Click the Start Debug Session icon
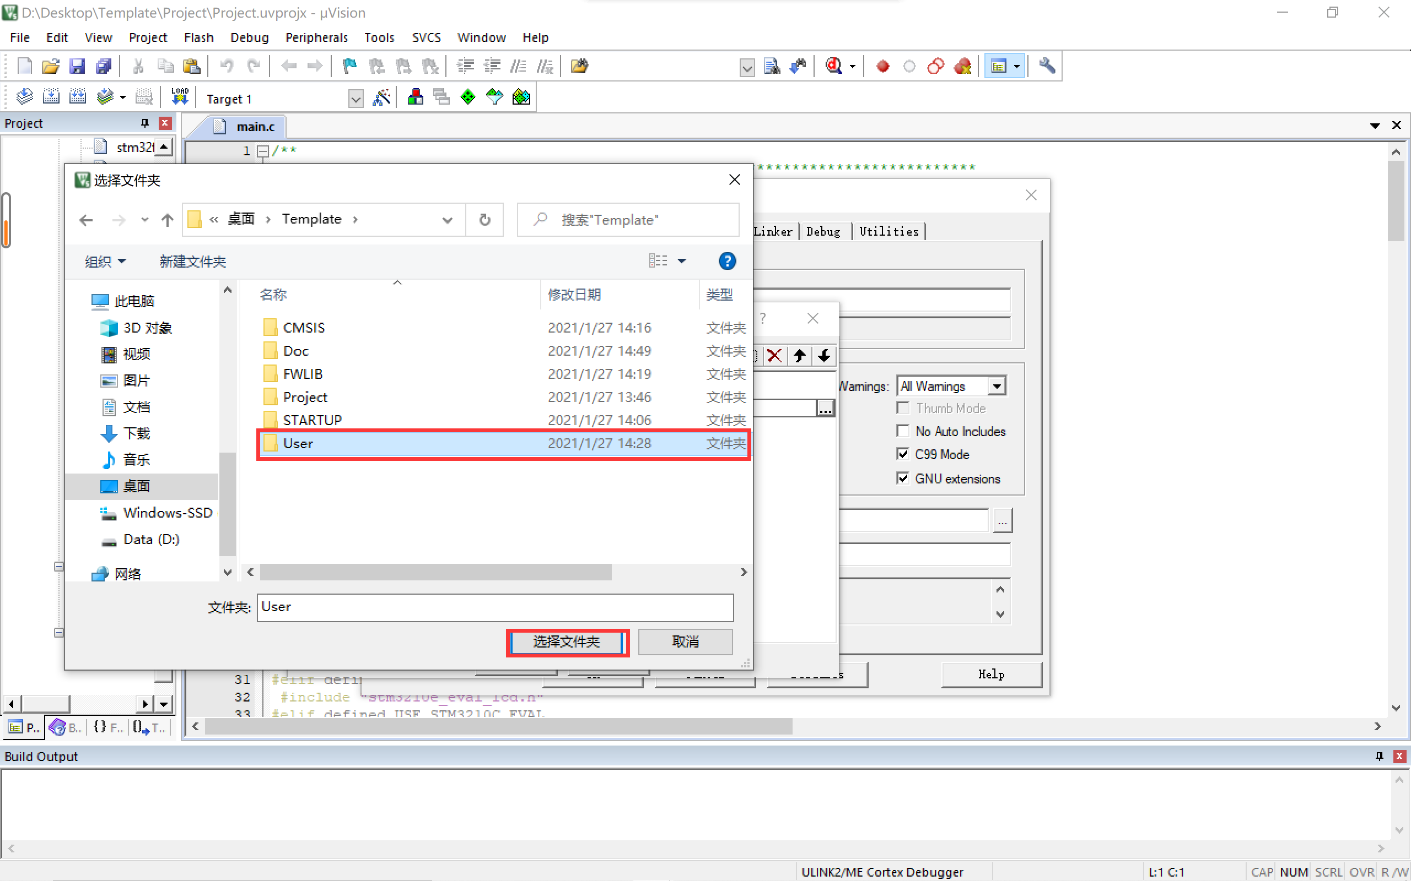 (x=834, y=67)
